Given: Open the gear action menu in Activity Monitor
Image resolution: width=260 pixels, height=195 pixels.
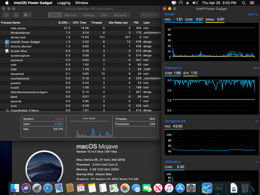Looking at the screenshot, I should point(27,15).
